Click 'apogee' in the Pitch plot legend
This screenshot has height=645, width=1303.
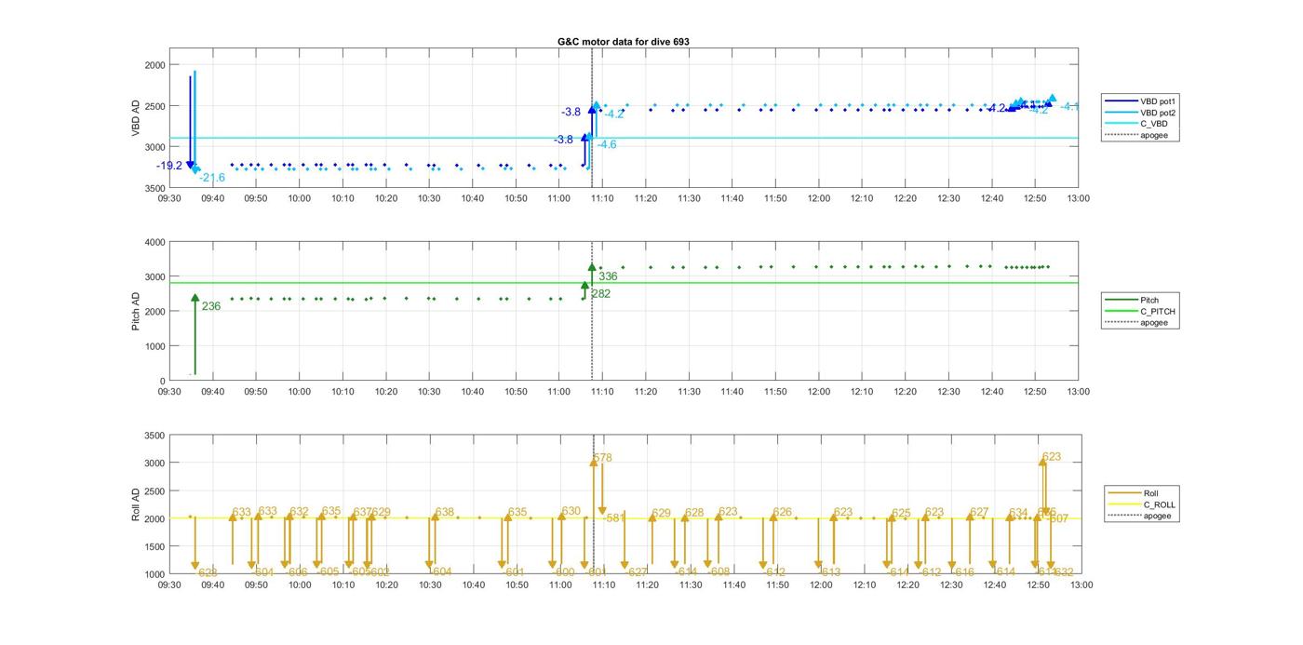click(x=1153, y=322)
